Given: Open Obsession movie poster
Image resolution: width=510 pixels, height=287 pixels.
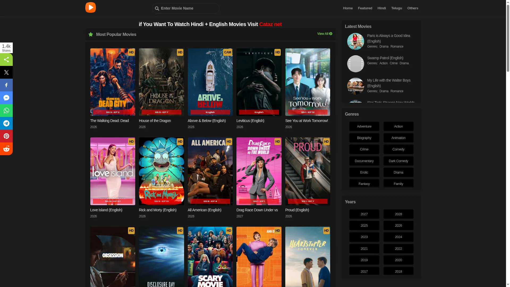Looking at the screenshot, I should tap(113, 257).
